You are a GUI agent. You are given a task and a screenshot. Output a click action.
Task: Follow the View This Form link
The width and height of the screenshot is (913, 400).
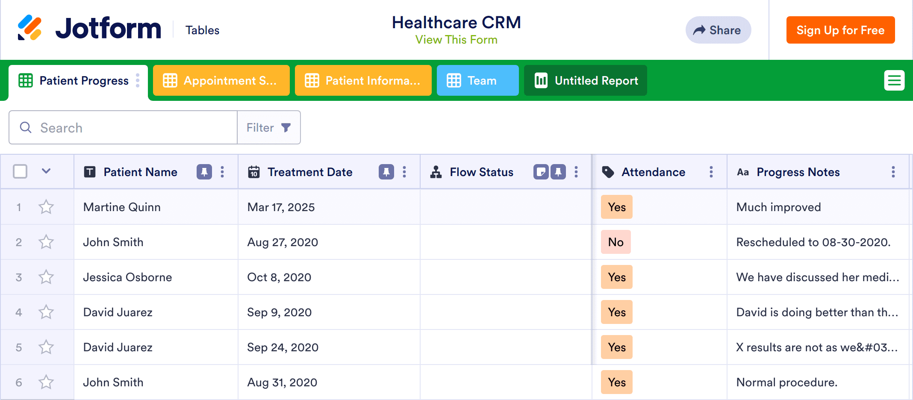(456, 40)
